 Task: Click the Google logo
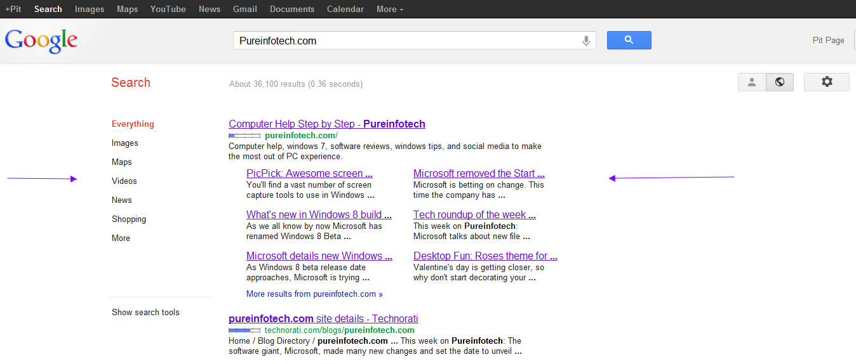pyautogui.click(x=41, y=41)
